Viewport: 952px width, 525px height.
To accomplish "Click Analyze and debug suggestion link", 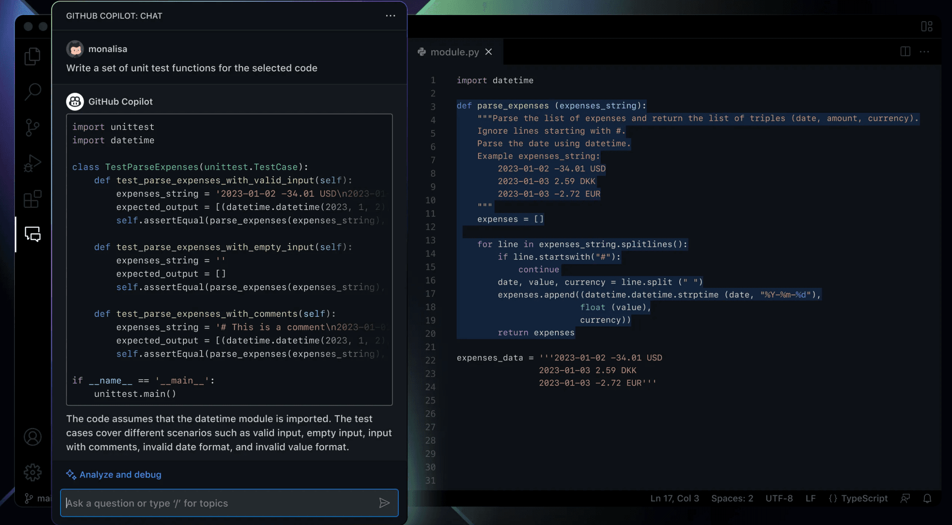I will click(120, 474).
